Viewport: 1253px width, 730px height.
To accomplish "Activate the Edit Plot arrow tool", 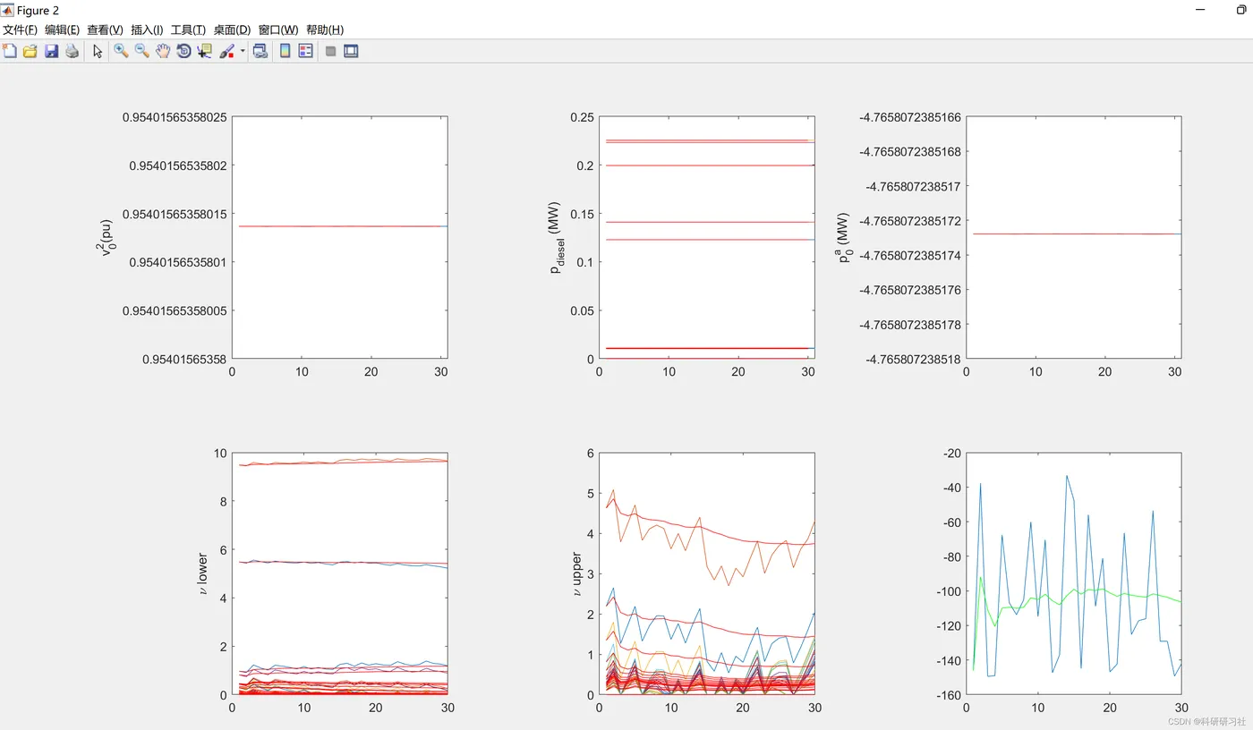I will coord(98,51).
